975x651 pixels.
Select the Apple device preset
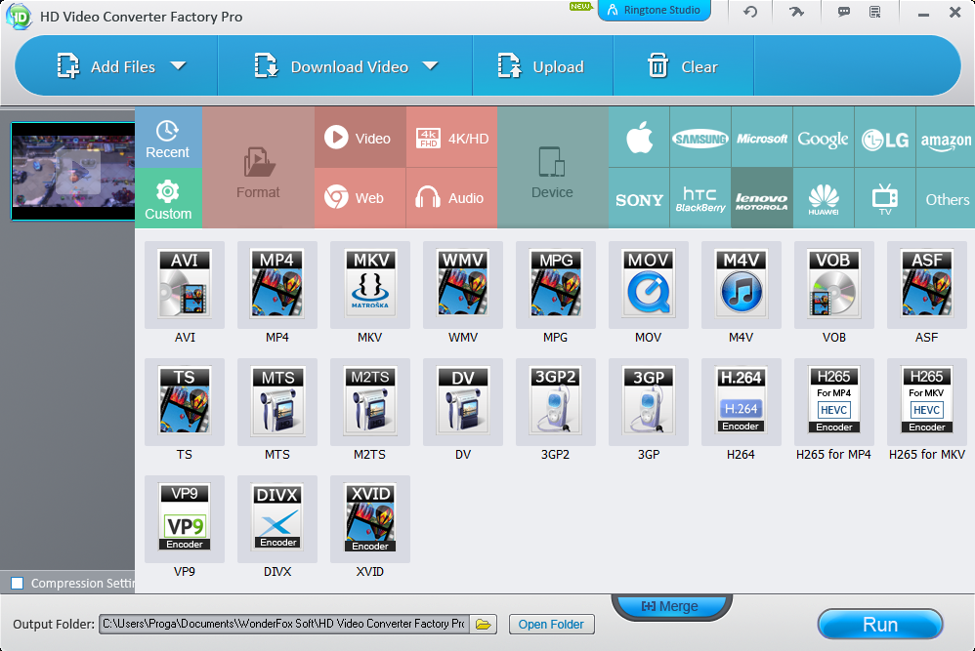[639, 137]
